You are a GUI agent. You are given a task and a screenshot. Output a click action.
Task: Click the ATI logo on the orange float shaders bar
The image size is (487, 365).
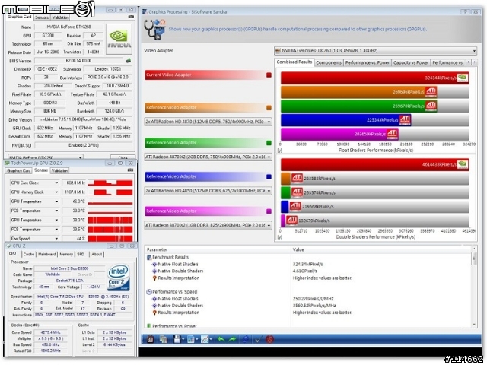pyautogui.click(x=431, y=91)
